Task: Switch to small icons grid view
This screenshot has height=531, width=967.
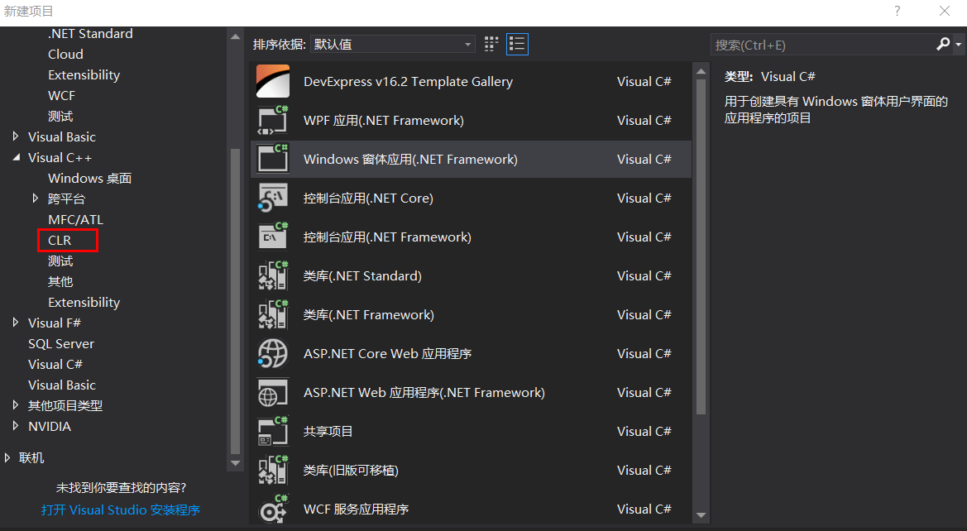Action: click(491, 45)
